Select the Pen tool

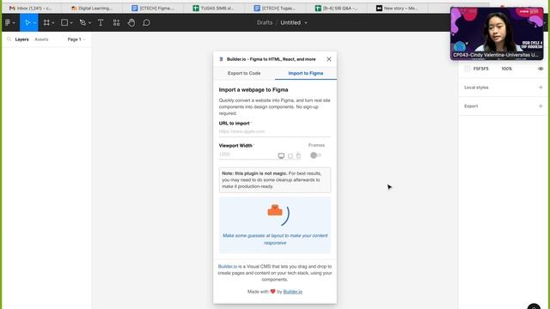pos(82,23)
